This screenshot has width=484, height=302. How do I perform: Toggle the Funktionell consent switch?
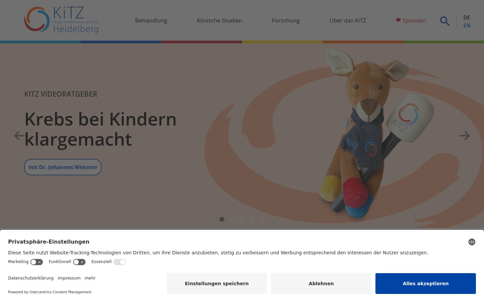(79, 262)
